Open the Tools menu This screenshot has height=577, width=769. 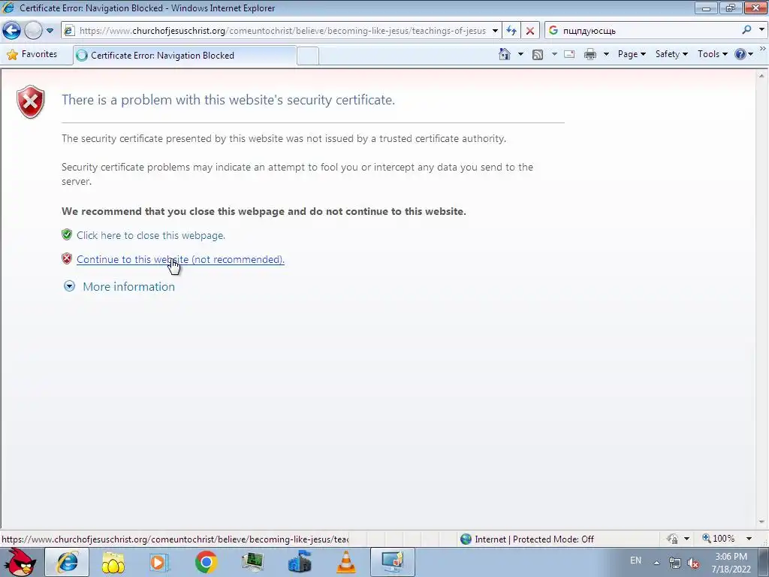[713, 54]
